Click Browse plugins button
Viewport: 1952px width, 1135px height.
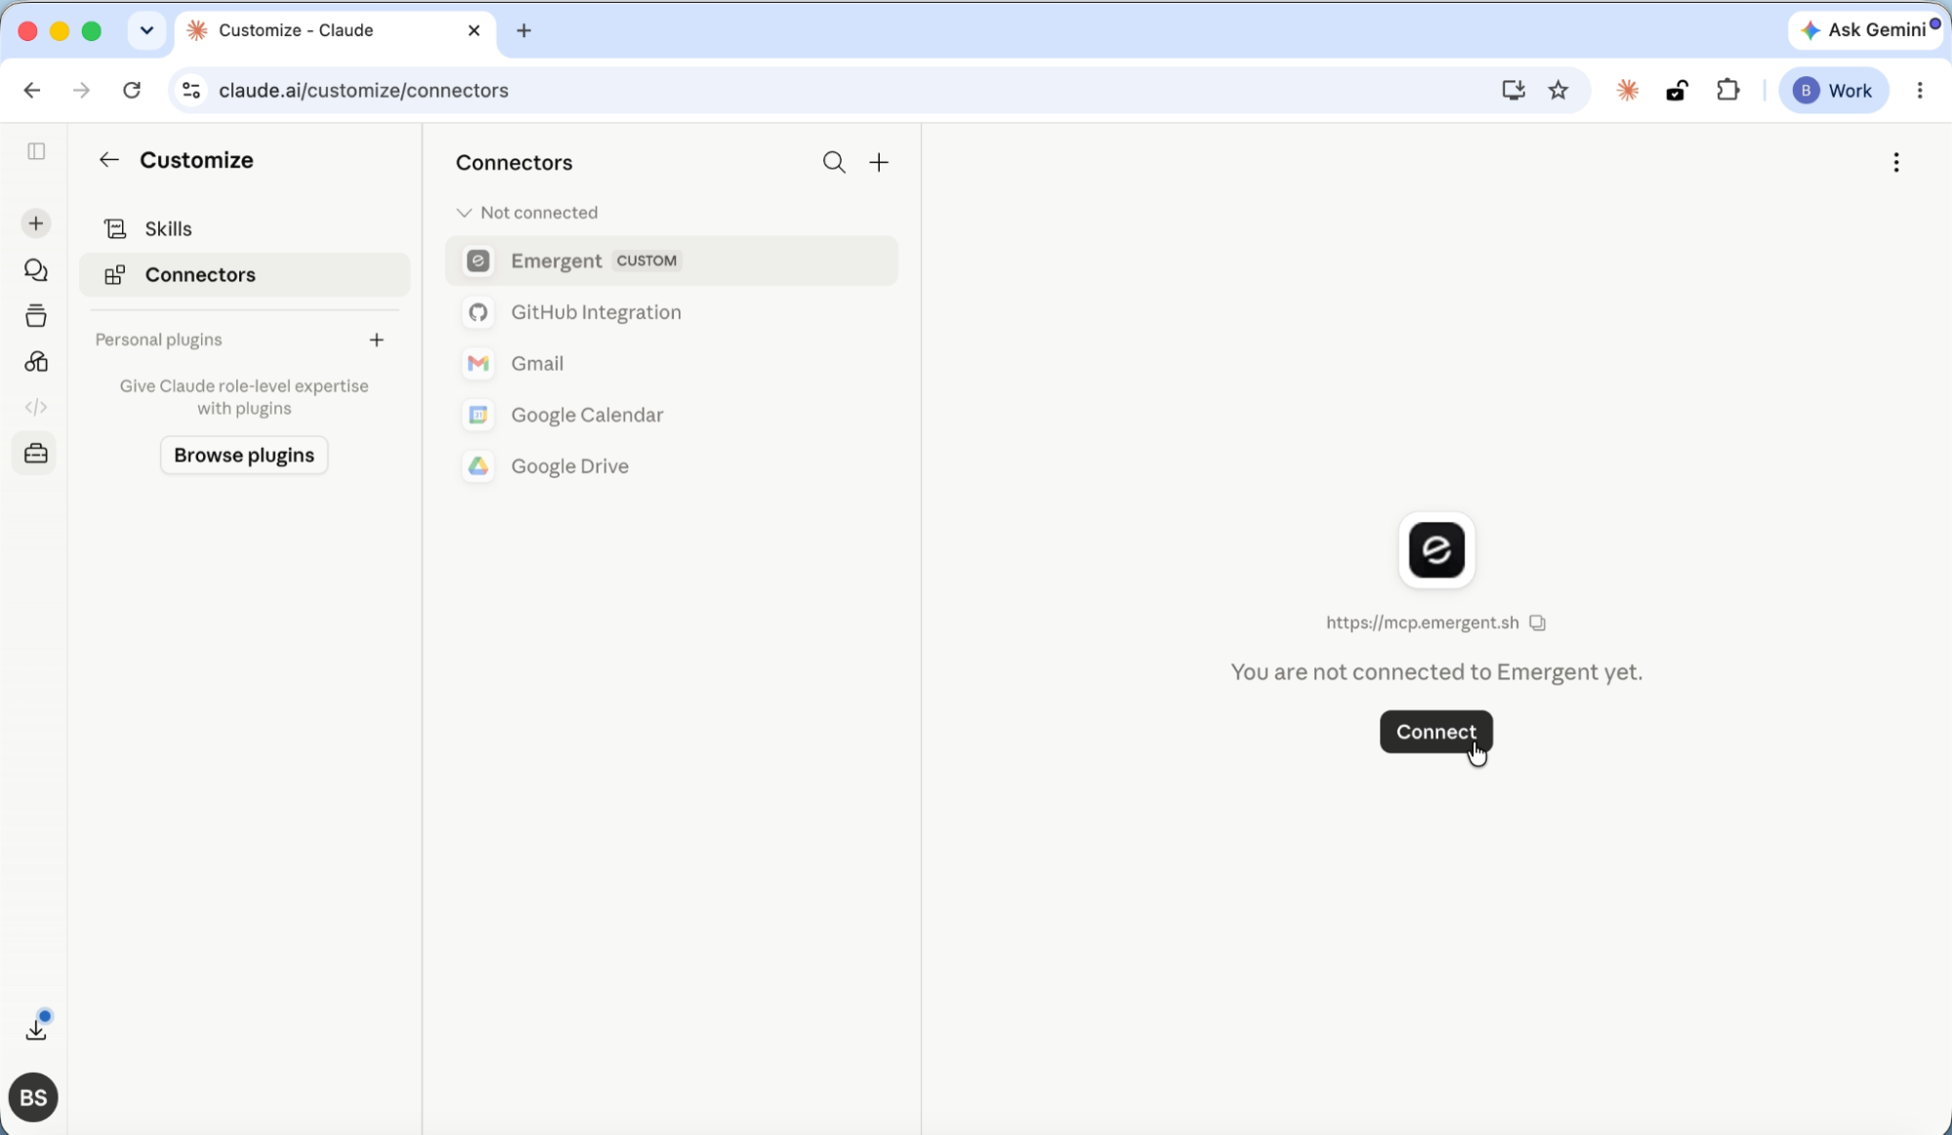[244, 456]
